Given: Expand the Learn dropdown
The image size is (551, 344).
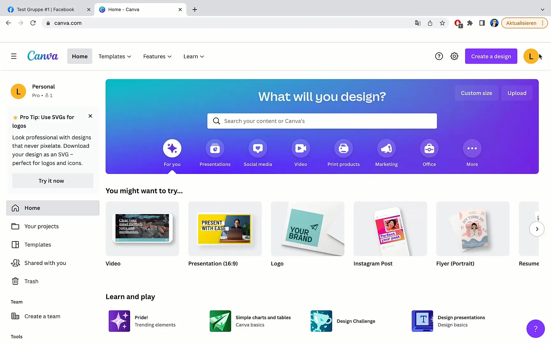Looking at the screenshot, I should point(194,56).
